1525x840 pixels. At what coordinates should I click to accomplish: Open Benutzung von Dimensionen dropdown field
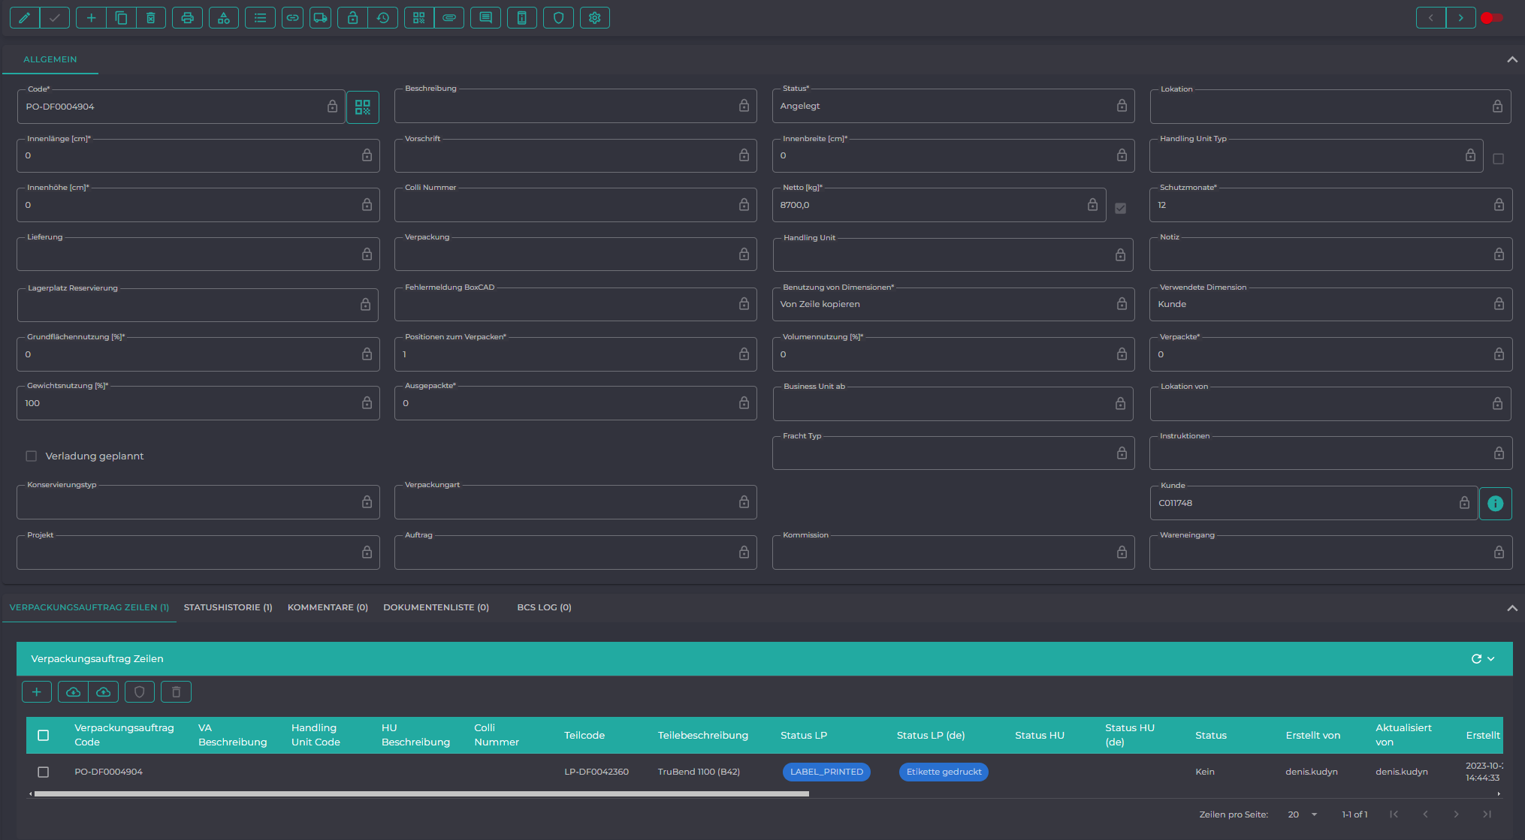953,305
